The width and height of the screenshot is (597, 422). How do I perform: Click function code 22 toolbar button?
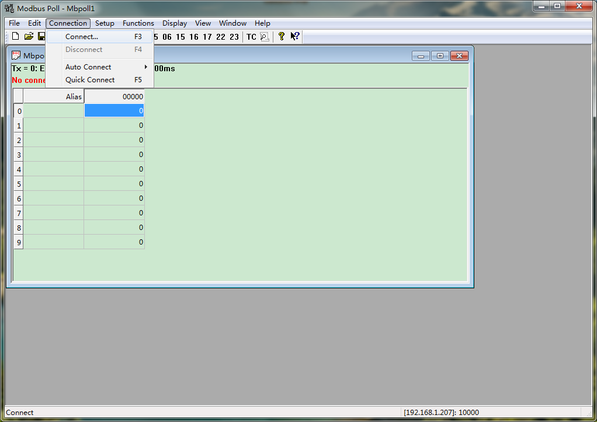[220, 37]
